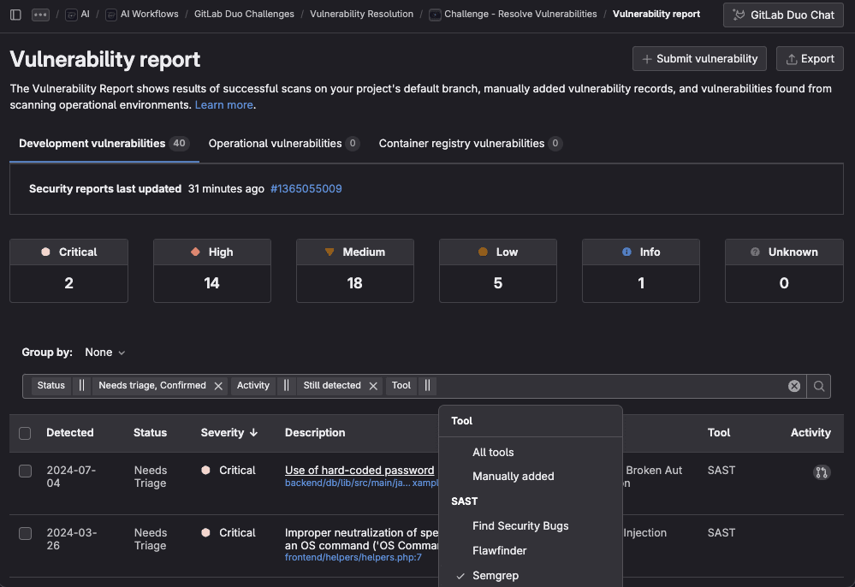Remove the Needs triage, Confirmed filter
This screenshot has width=855, height=587.
tap(218, 386)
